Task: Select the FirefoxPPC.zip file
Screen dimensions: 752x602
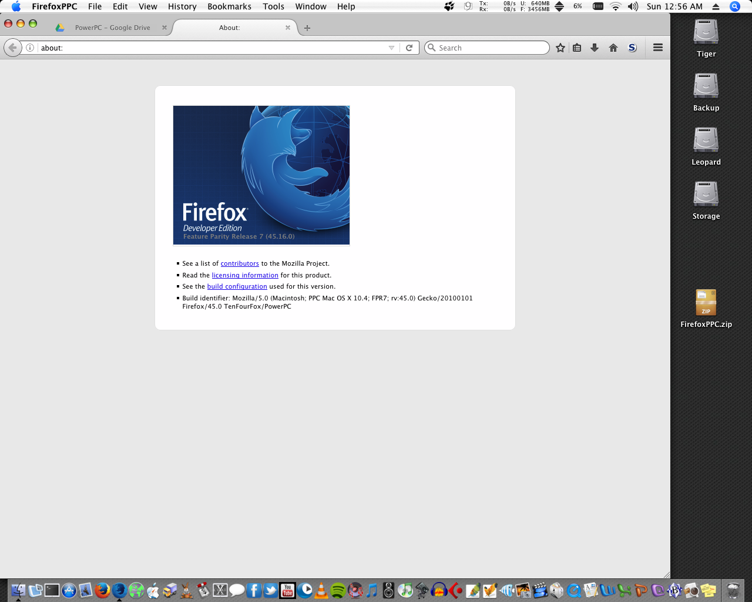Action: 706,309
